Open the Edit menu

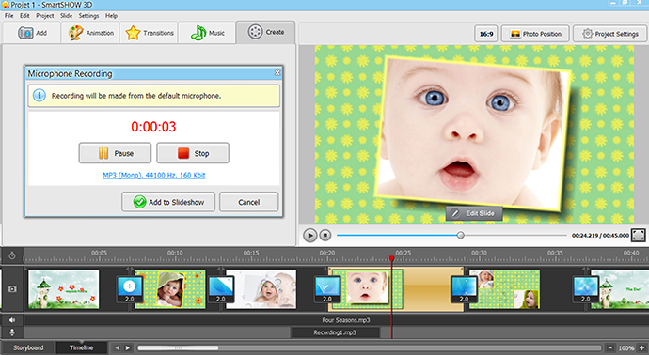(24, 16)
